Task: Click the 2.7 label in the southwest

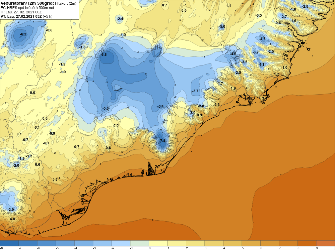Action: click(x=55, y=180)
